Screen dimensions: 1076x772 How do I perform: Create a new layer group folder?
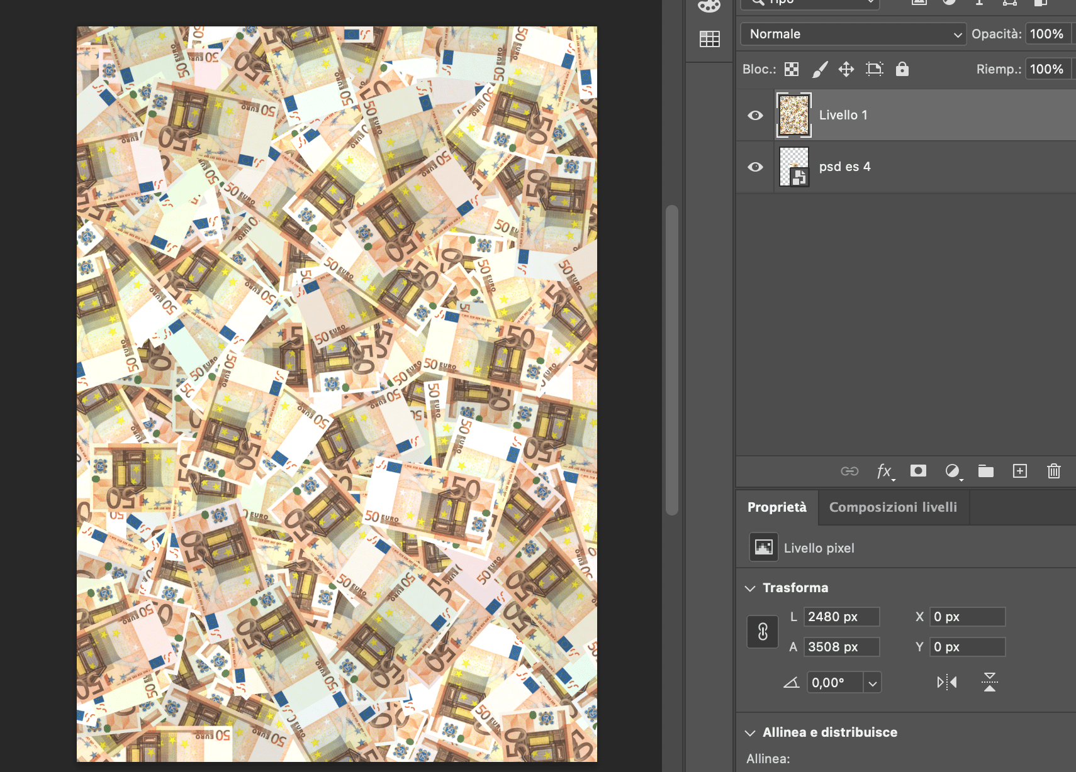tap(986, 471)
